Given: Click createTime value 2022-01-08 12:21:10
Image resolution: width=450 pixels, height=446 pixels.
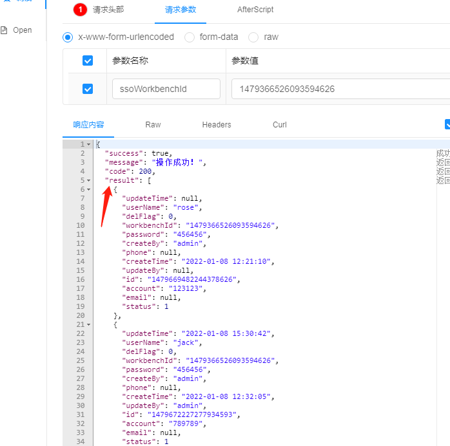Looking at the screenshot, I should click(x=226, y=261).
